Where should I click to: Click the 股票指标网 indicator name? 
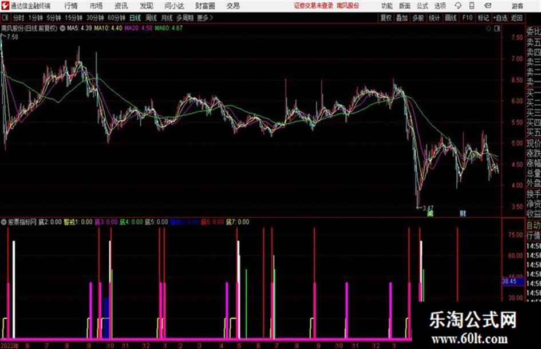22,222
